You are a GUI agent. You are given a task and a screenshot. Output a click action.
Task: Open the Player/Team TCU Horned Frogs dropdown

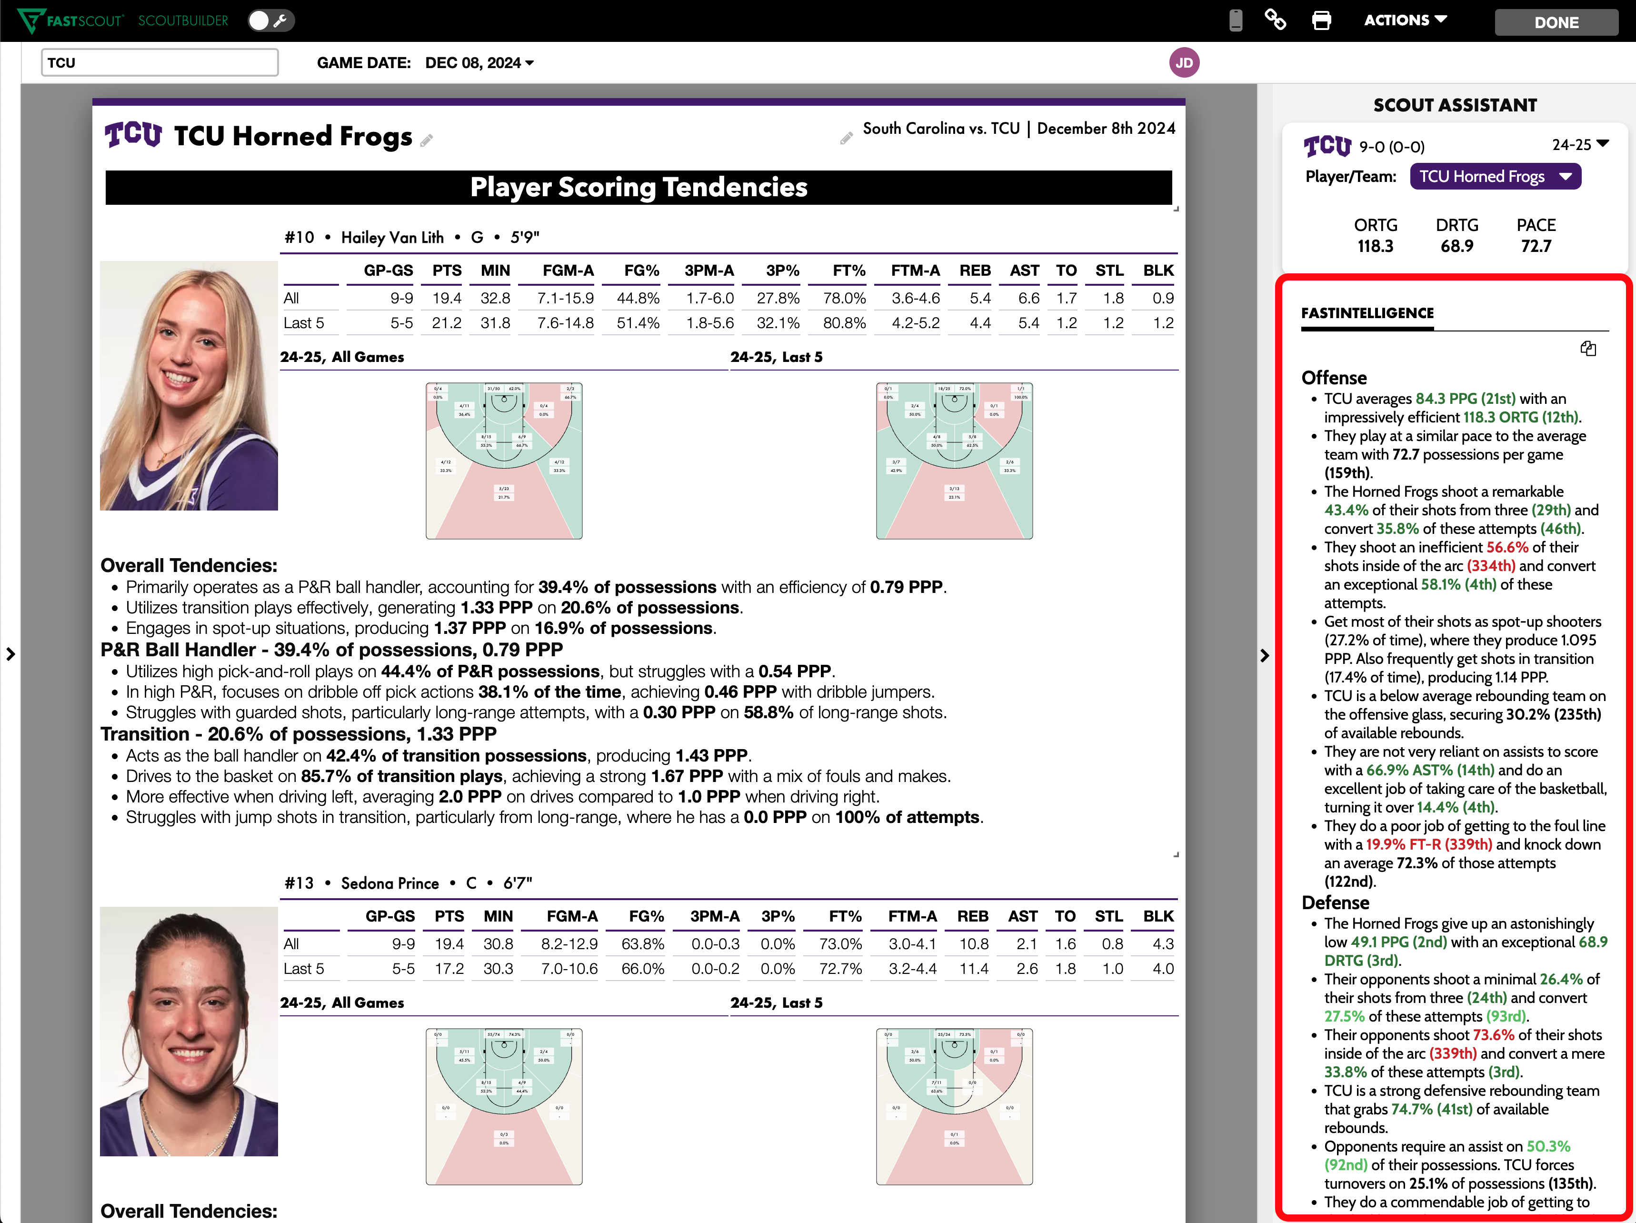click(1495, 177)
